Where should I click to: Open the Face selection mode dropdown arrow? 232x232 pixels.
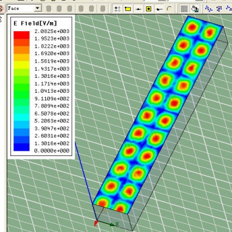point(37,9)
